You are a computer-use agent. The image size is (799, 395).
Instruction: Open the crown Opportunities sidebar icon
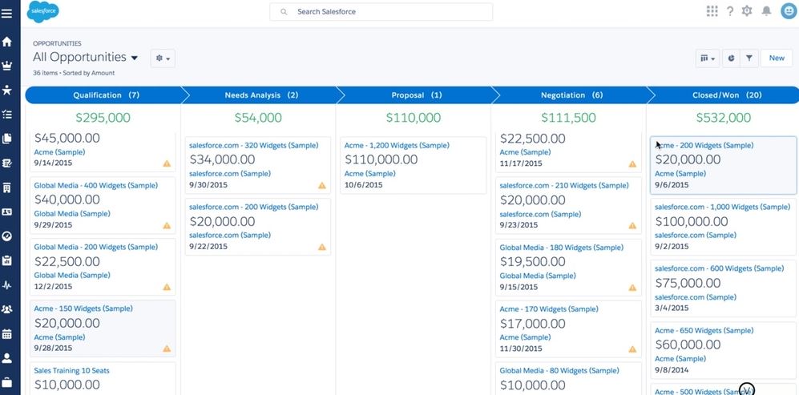click(6, 66)
